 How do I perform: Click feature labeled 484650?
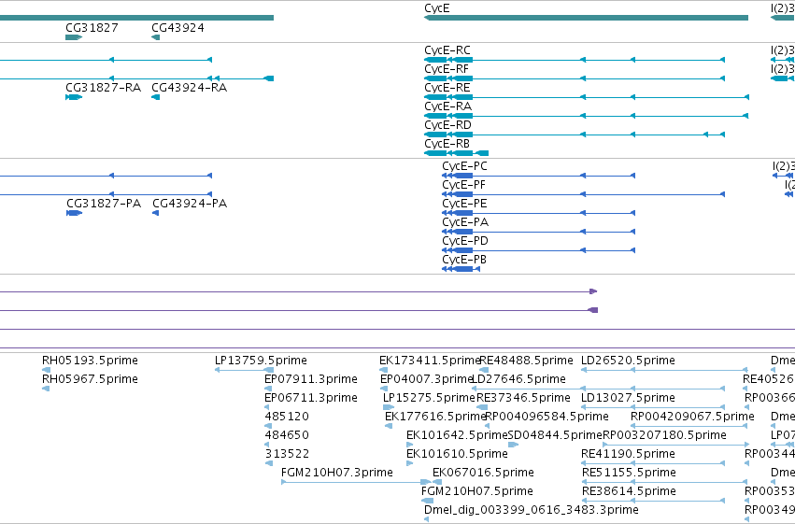[x=287, y=435]
